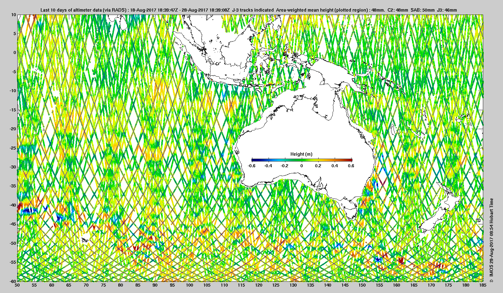Click latitude label -40 on the left axis
The height and width of the screenshot is (293, 503).
12,205
